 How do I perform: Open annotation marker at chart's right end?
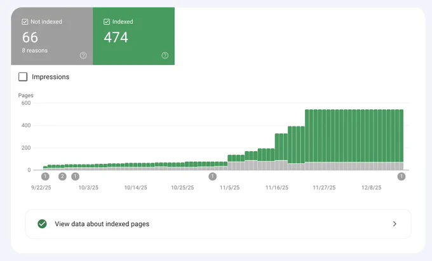point(402,177)
